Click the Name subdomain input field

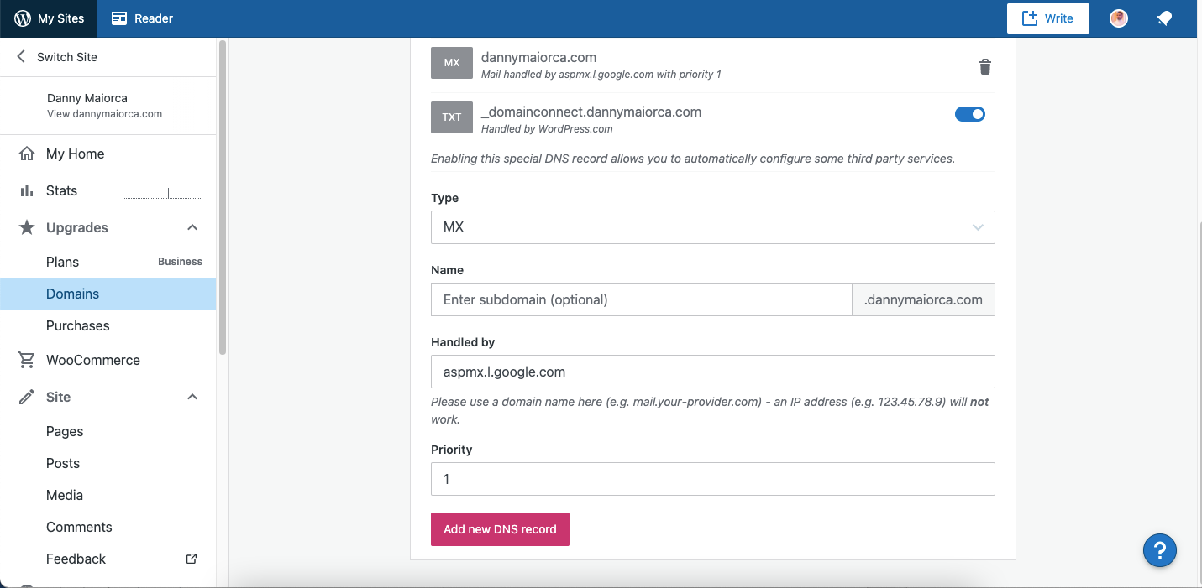pos(642,299)
